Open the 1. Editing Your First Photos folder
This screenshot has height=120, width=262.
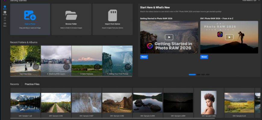(x=117, y=61)
